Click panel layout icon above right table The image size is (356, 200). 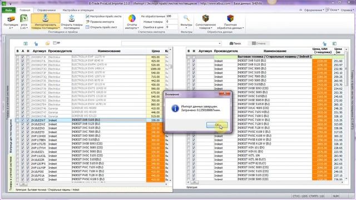[x=334, y=43]
